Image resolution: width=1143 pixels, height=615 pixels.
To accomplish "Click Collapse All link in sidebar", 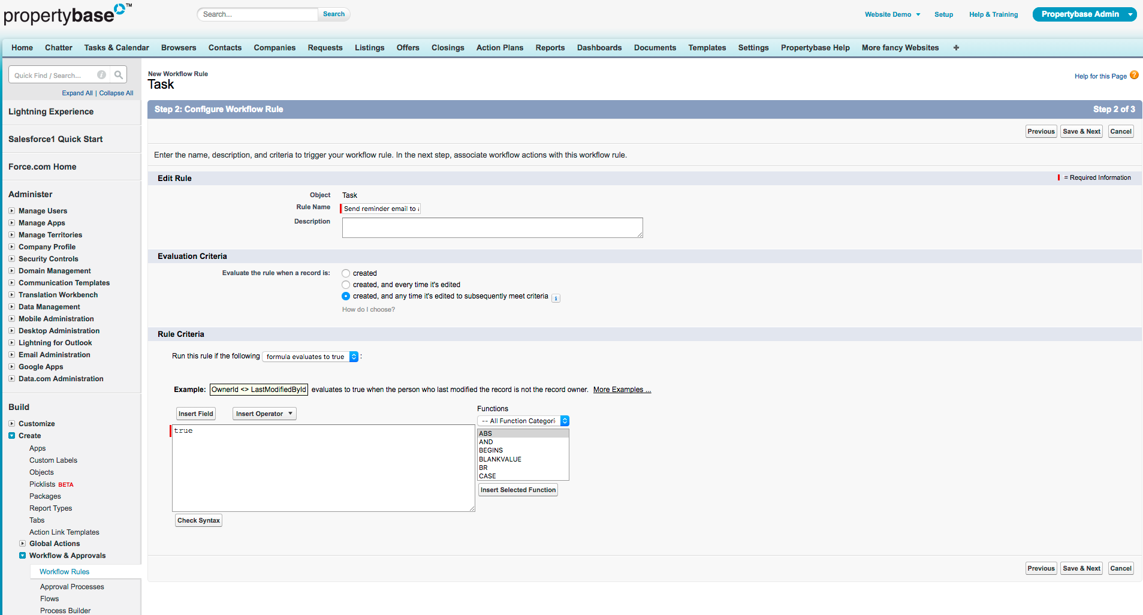I will click(x=116, y=93).
